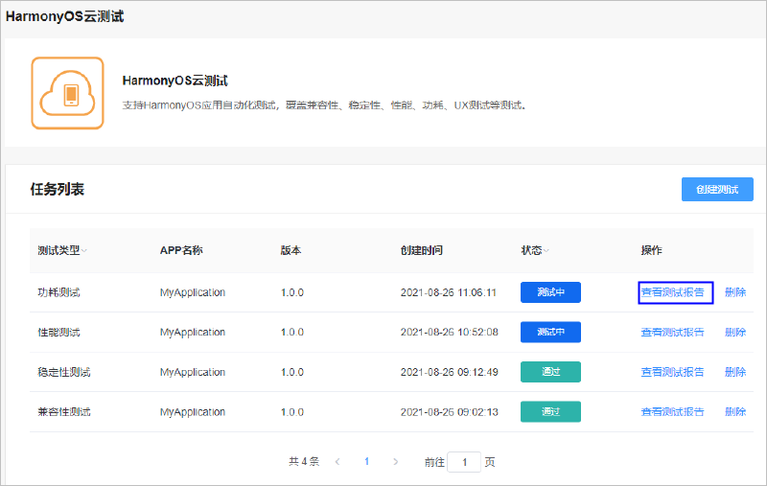The width and height of the screenshot is (767, 486).
Task: Open 查看测试报告 for 稳定性测试 row
Action: coord(673,372)
